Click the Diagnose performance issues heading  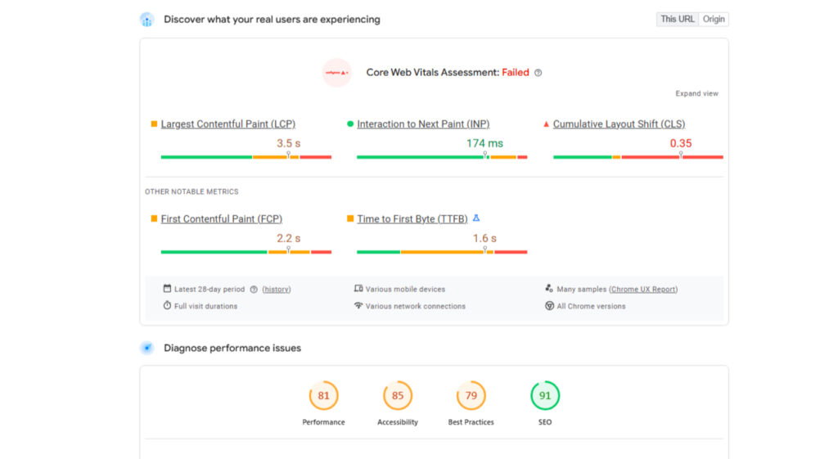[x=232, y=348]
